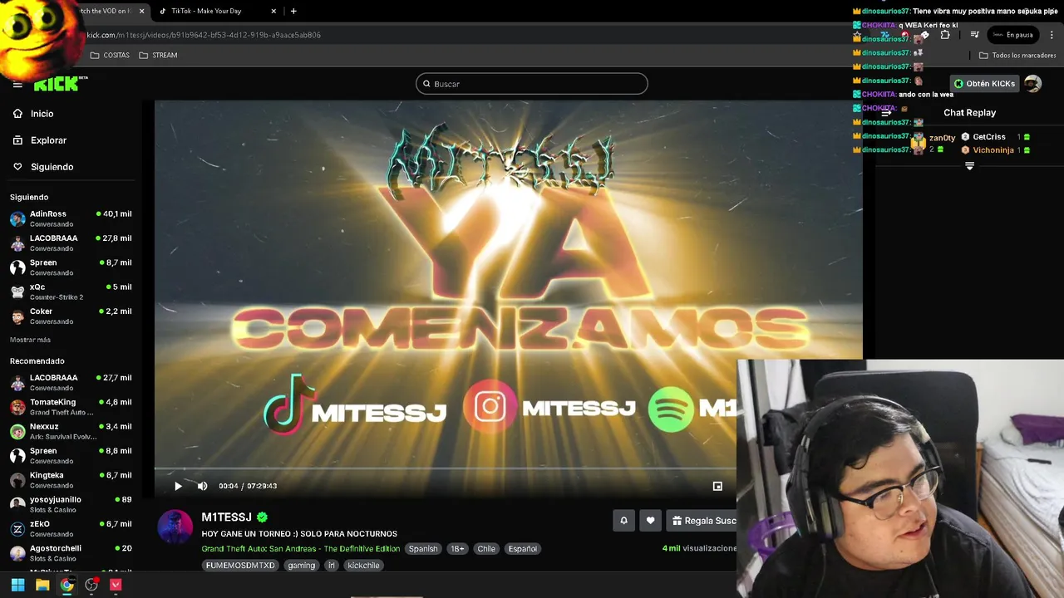Image resolution: width=1064 pixels, height=598 pixels.
Task: Open Chrome extensions puzzle icon
Action: click(945, 35)
